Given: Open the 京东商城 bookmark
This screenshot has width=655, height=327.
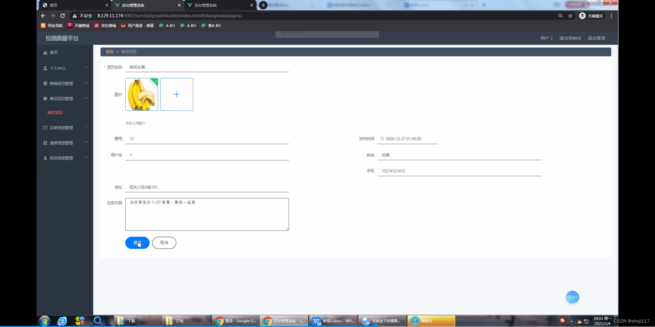Looking at the screenshot, I should coord(105,26).
